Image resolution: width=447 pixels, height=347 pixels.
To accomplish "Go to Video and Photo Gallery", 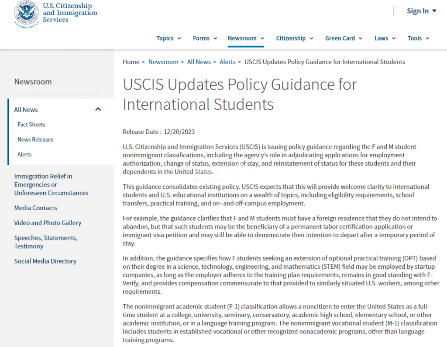I will [x=48, y=223].
